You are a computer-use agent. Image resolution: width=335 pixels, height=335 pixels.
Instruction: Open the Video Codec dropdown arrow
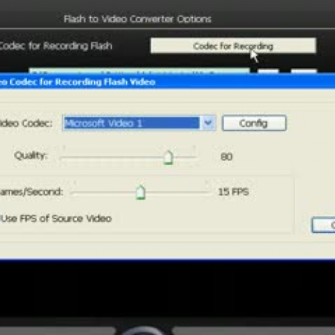tap(208, 123)
